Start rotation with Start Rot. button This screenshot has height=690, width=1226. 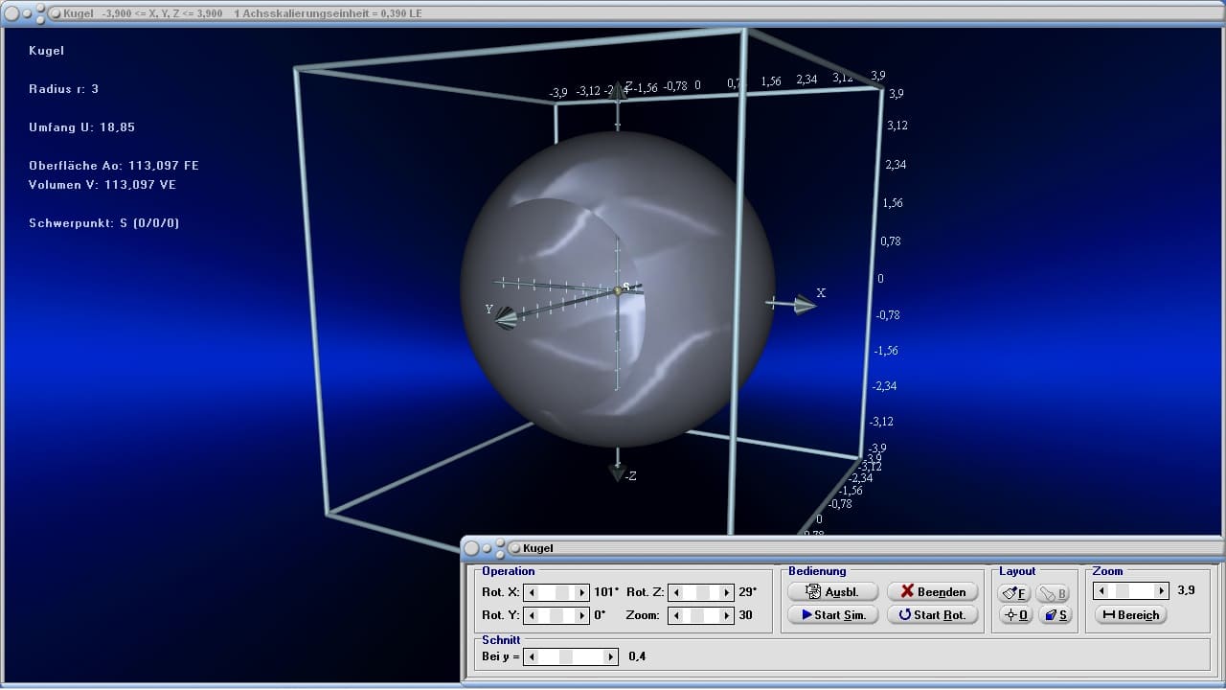tap(933, 614)
